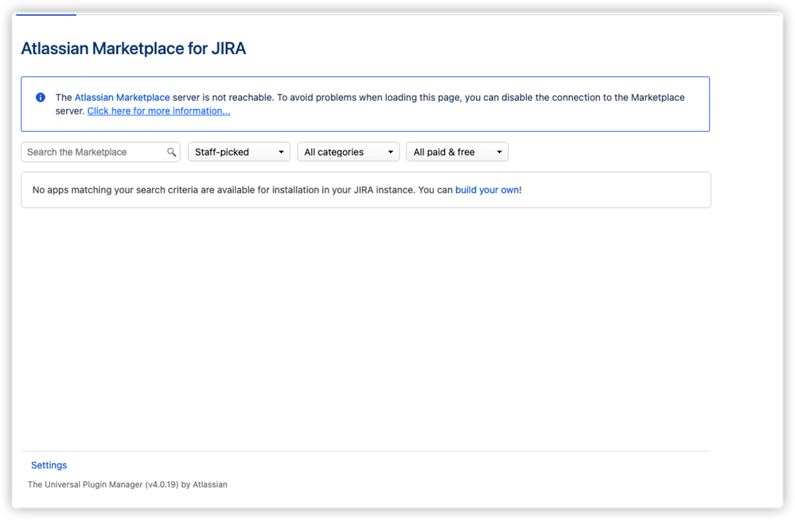
Task: Open the All paid & free dropdown
Action: [x=457, y=152]
